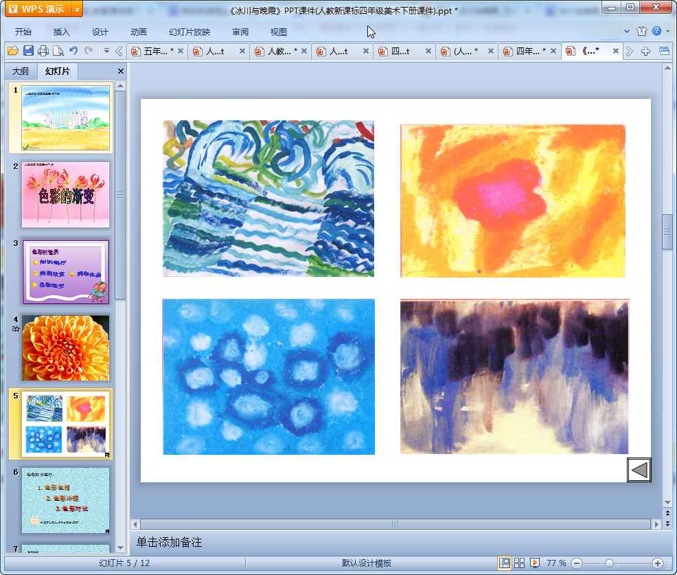Collapse the ribbon with the chevron

[x=627, y=31]
